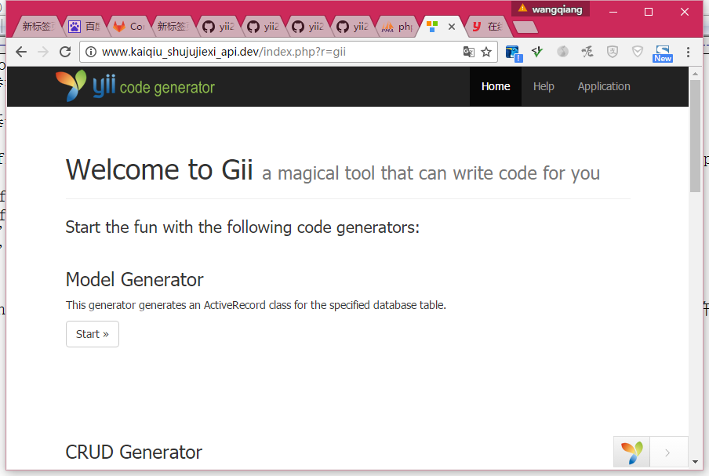Click the Yii debug toolbar logo at bottom right
The height and width of the screenshot is (476, 709).
pos(631,452)
